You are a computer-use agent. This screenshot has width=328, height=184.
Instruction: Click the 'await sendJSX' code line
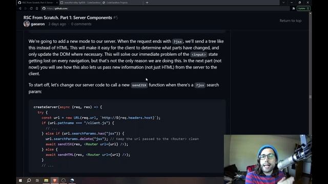coord(87,144)
